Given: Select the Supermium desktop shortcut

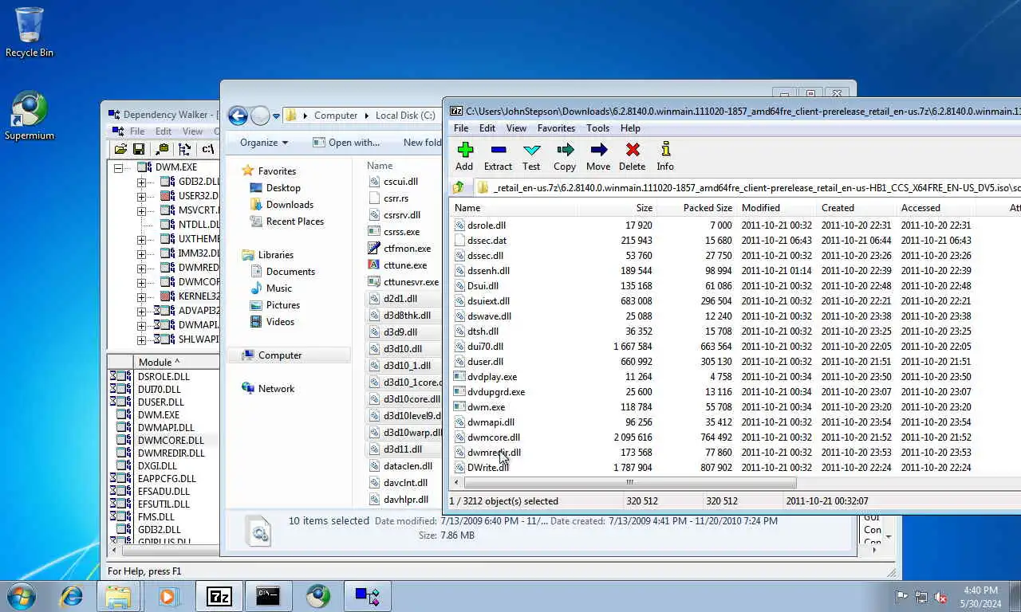Looking at the screenshot, I should click(30, 116).
